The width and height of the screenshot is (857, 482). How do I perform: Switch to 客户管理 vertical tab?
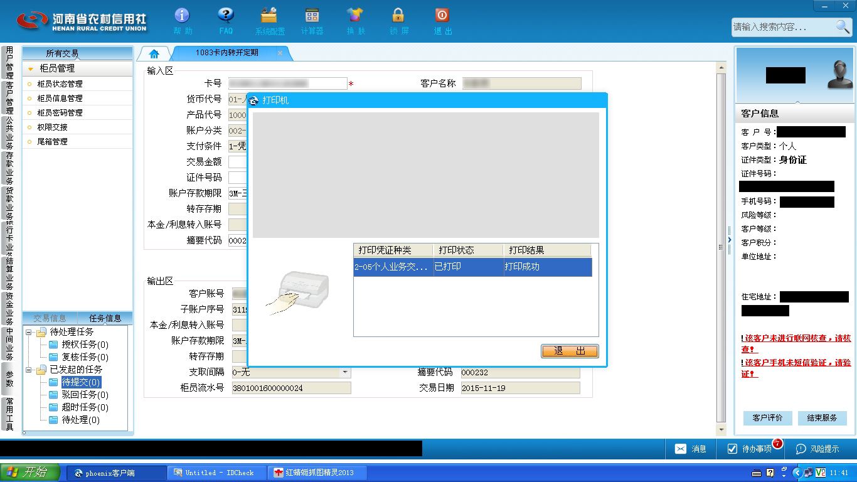point(9,97)
